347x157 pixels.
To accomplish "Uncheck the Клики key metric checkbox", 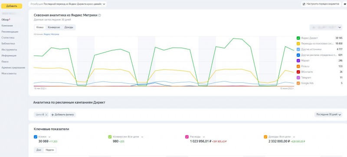I will point(36,137).
